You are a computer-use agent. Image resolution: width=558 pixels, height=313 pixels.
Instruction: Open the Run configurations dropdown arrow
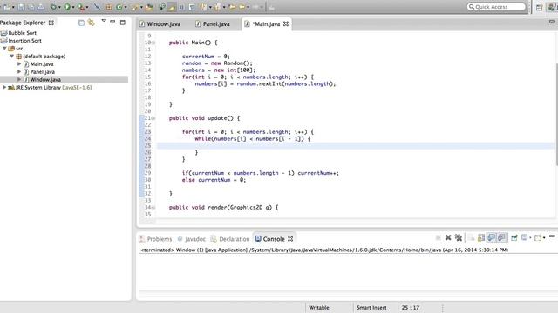(x=73, y=7)
